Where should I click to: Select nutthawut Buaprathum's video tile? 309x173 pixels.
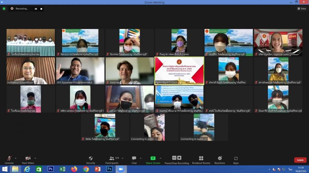point(31,70)
